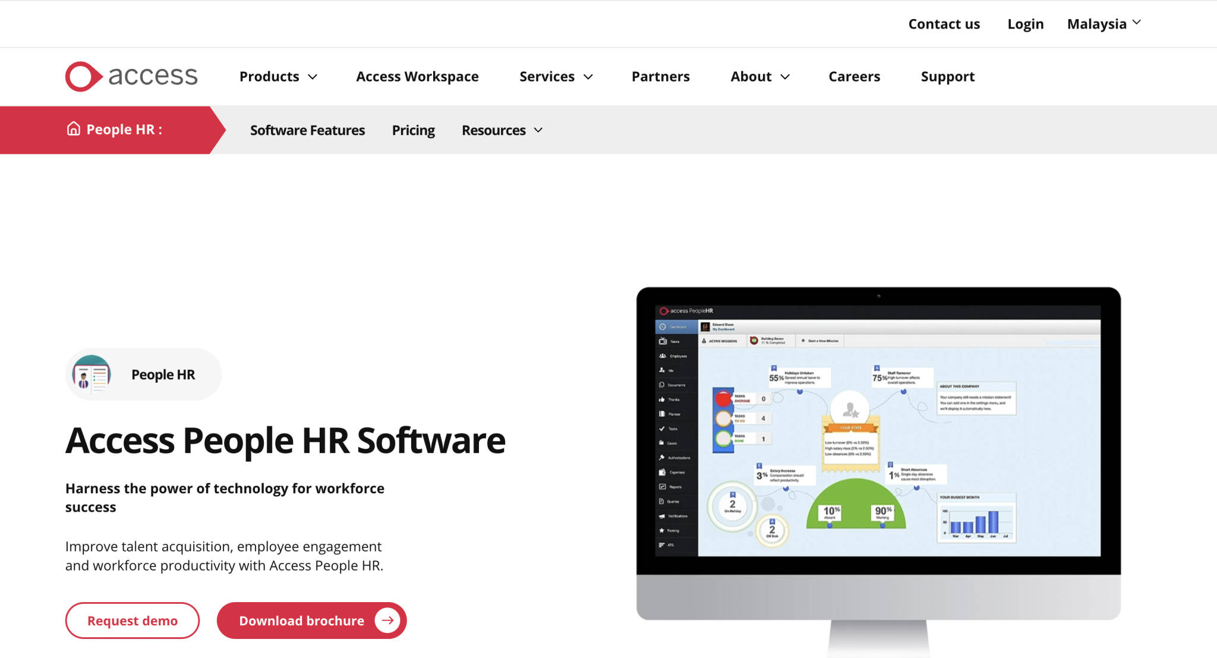Open the Pricing tab
This screenshot has height=658, width=1217.
tap(413, 130)
